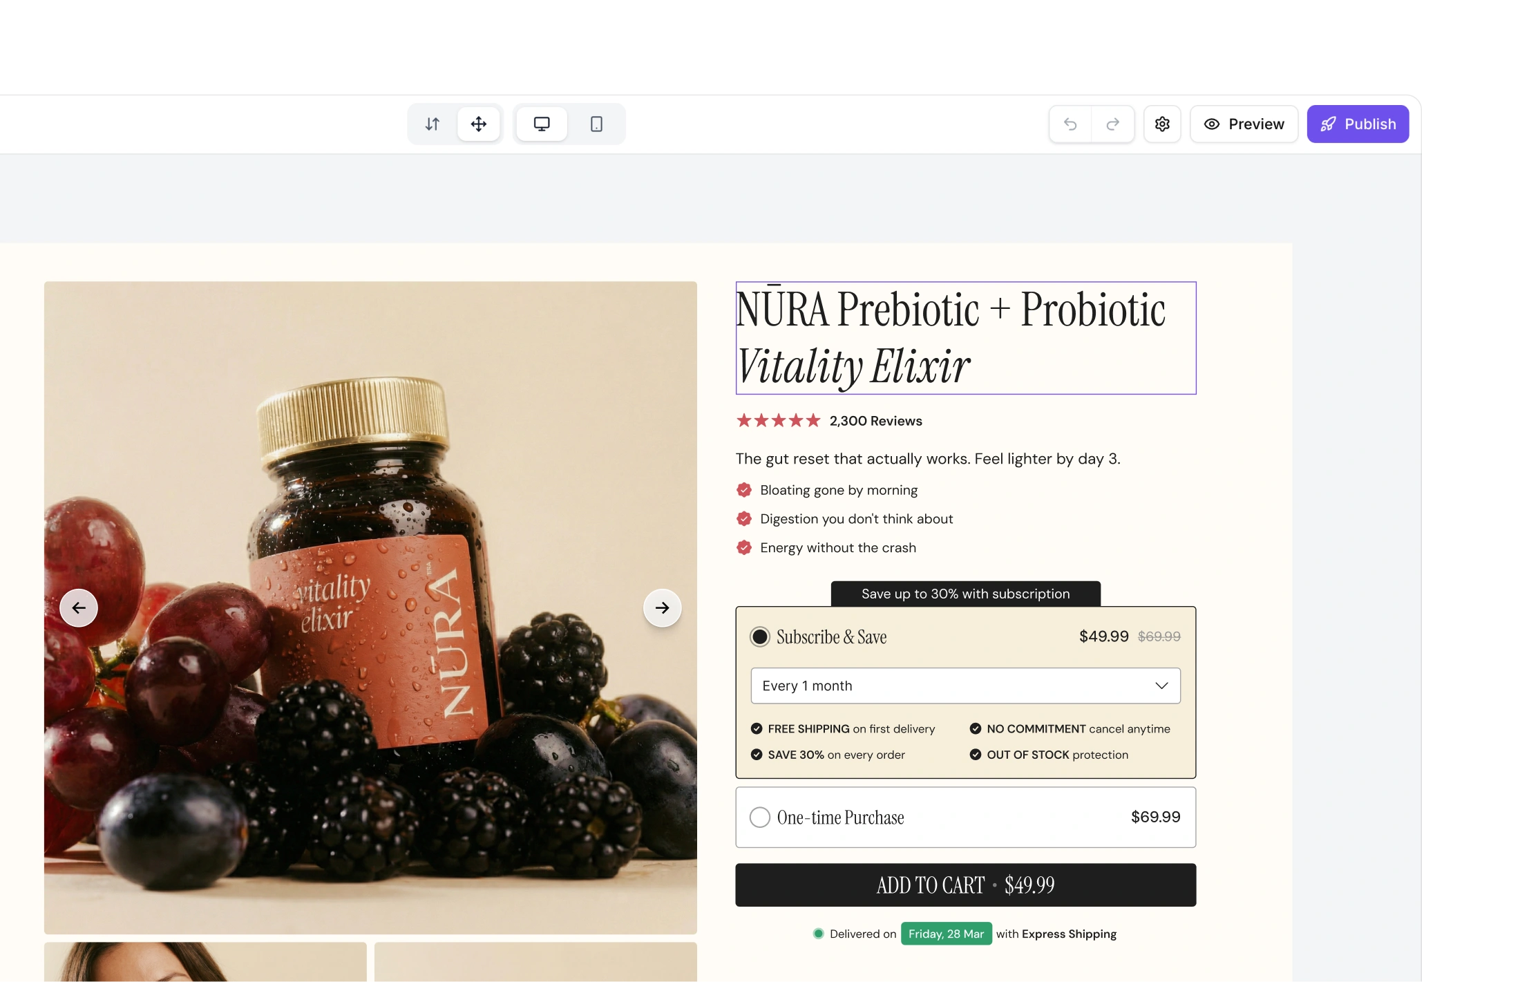Select the move tool icon
Image resolution: width=1520 pixels, height=982 pixels.
pyautogui.click(x=479, y=124)
